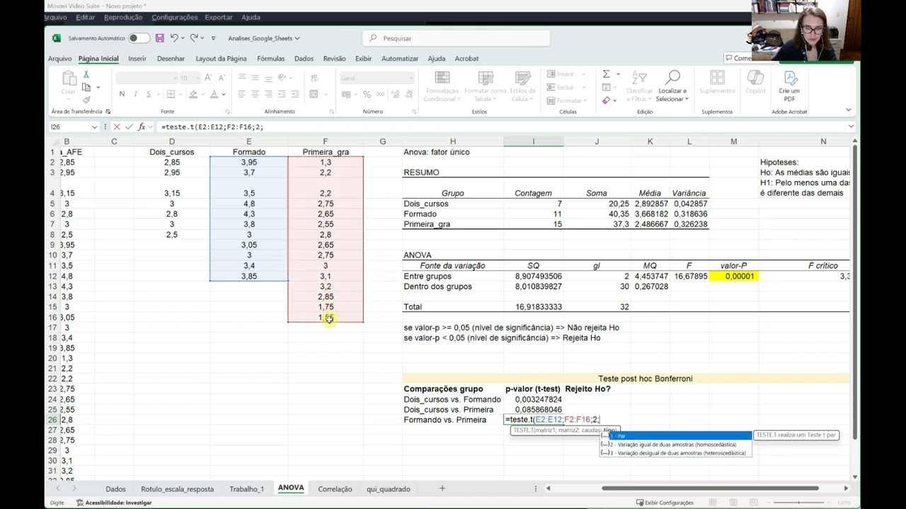This screenshot has height=509, width=906.
Task: Open the Exibir ribbon tab
Action: [363, 59]
